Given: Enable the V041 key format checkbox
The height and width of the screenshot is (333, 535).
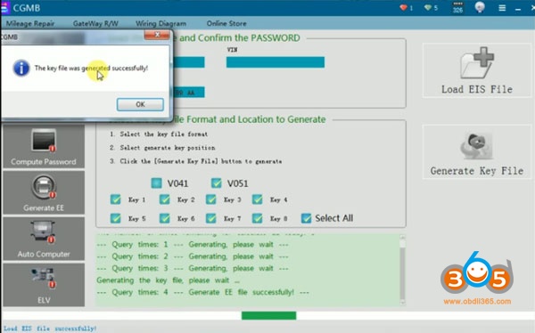Looking at the screenshot, I should (157, 183).
